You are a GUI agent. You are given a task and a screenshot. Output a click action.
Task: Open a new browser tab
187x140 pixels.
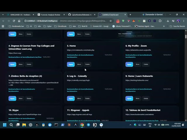tap(130, 15)
